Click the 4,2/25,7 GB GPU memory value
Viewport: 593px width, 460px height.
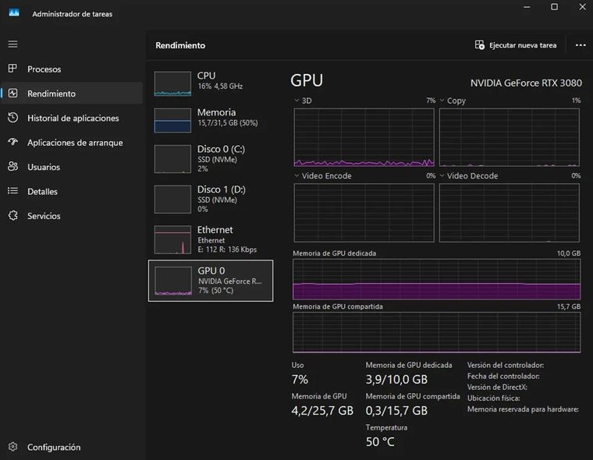coord(322,410)
